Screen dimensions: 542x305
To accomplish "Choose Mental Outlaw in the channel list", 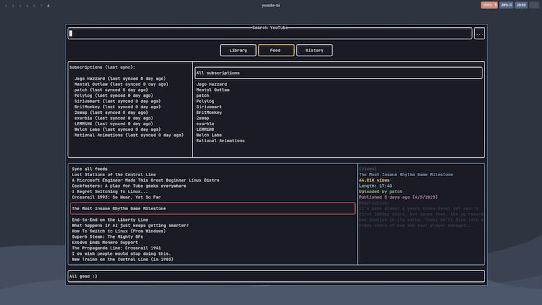I will [213, 90].
